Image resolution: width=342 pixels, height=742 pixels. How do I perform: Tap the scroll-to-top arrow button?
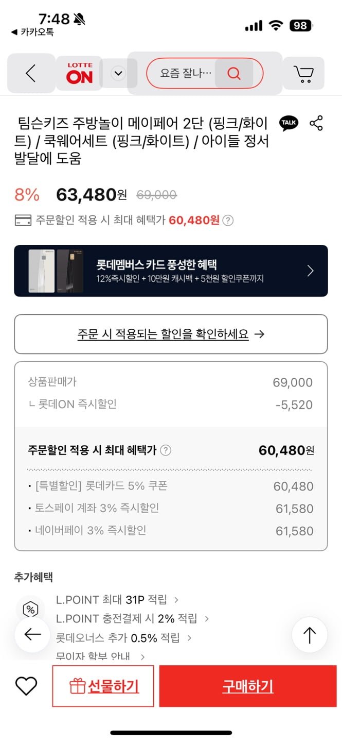[x=310, y=635]
